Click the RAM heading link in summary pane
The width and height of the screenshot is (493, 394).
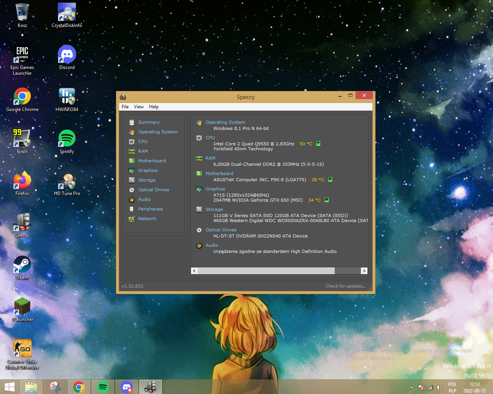point(210,158)
